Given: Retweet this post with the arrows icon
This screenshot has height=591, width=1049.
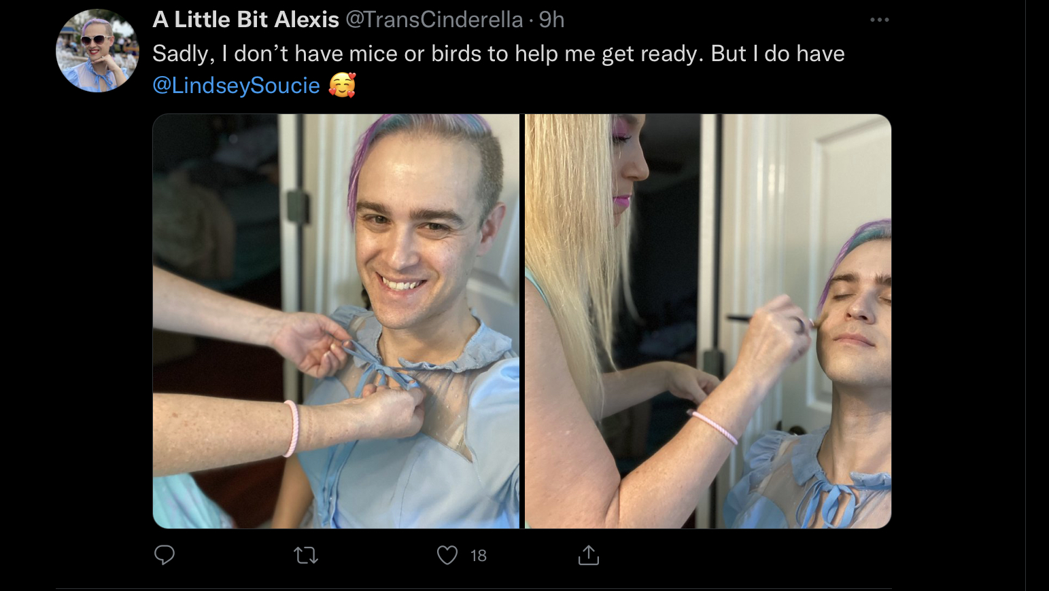Looking at the screenshot, I should pos(306,556).
